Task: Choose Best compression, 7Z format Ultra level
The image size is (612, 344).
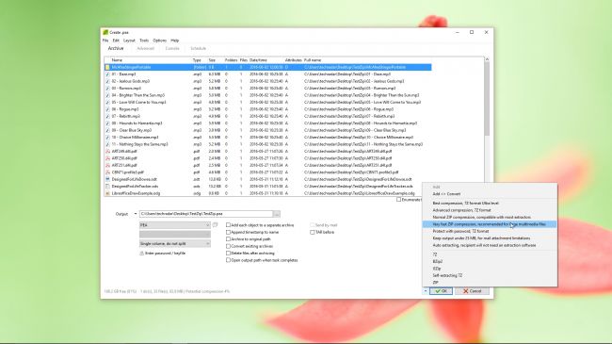Action: coord(490,204)
